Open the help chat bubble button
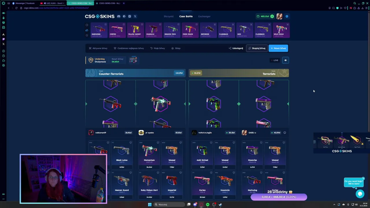Viewport: 370px width, 208px height. (360, 194)
